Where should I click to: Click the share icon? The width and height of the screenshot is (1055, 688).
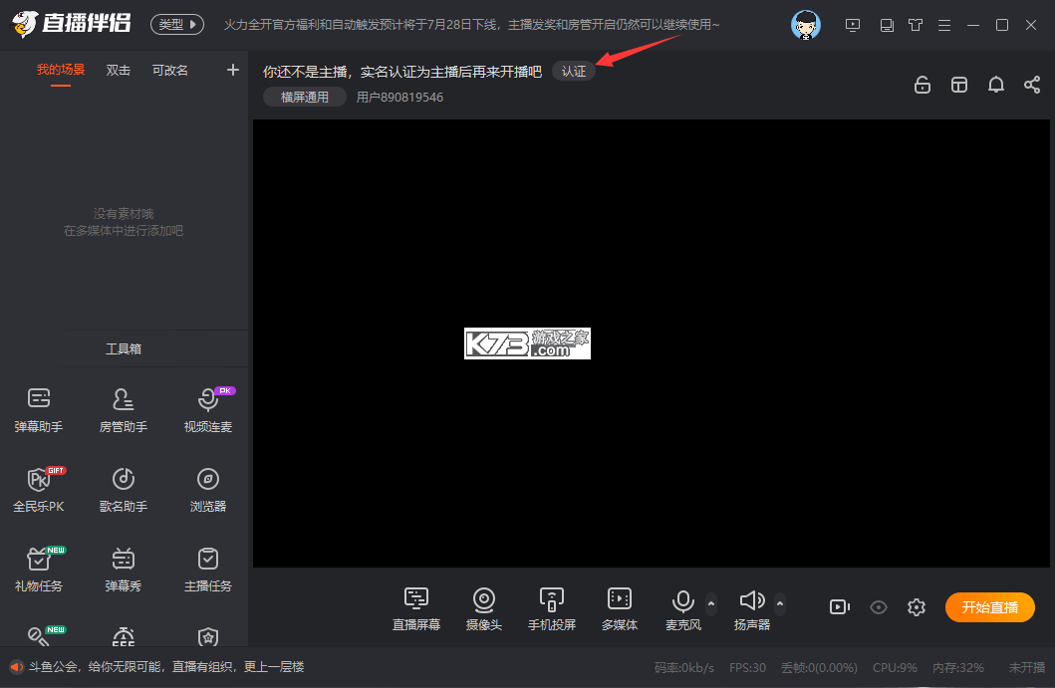(1032, 85)
